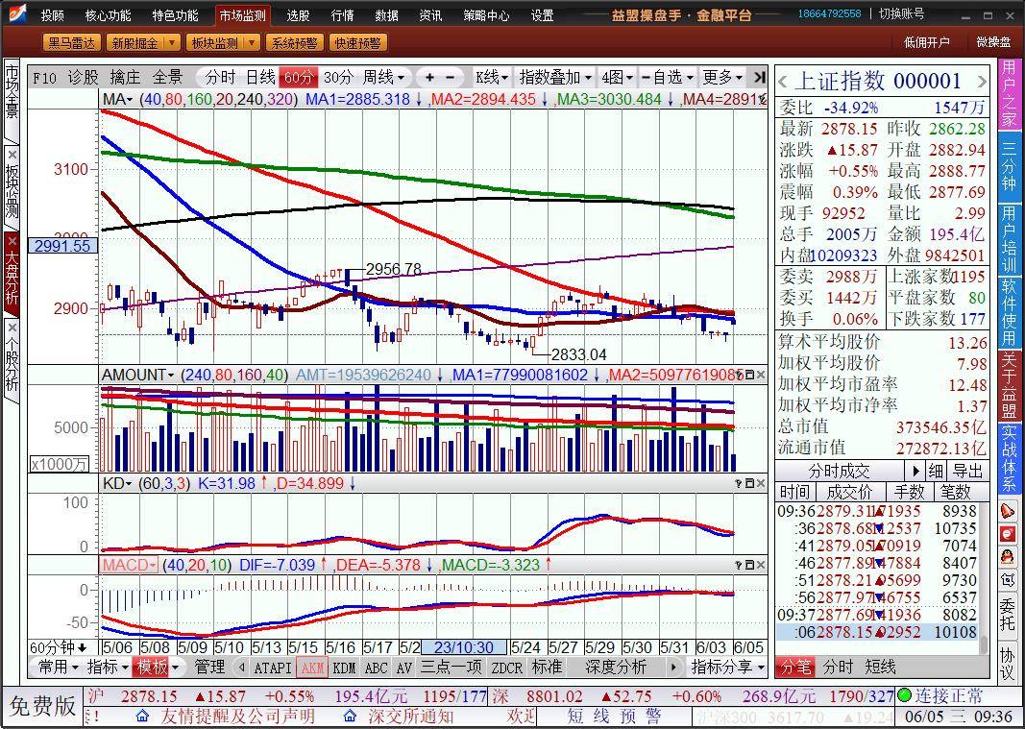Open the 指标分享 dropdown
The height and width of the screenshot is (729, 1025).
click(x=728, y=667)
